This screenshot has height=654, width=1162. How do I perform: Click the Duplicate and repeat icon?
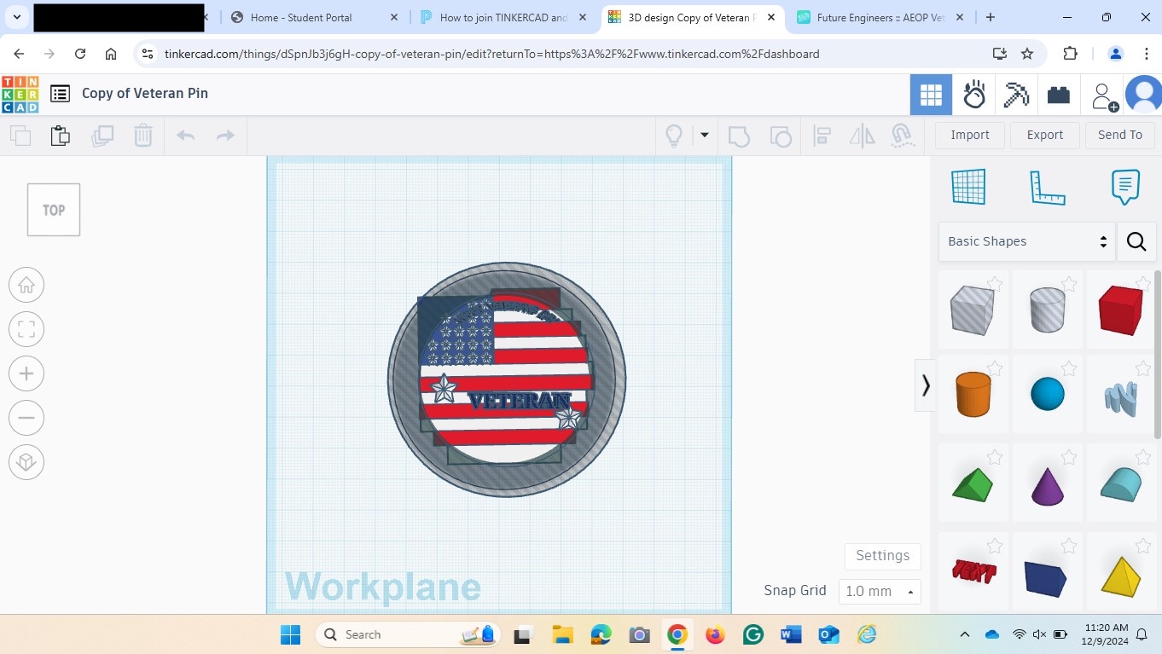(x=102, y=136)
